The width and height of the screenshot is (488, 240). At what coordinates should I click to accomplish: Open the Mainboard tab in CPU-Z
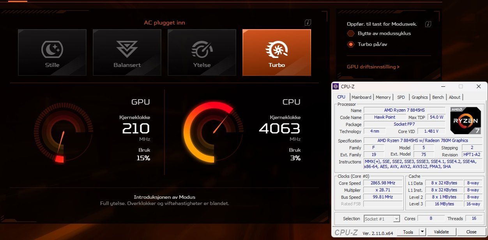click(x=362, y=97)
